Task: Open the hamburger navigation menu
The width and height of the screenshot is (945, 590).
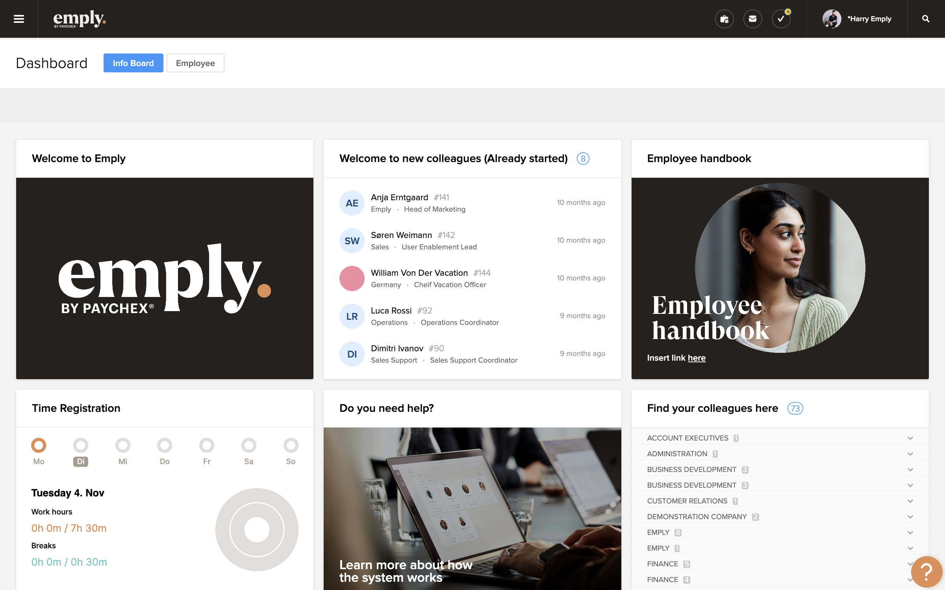Action: click(19, 19)
